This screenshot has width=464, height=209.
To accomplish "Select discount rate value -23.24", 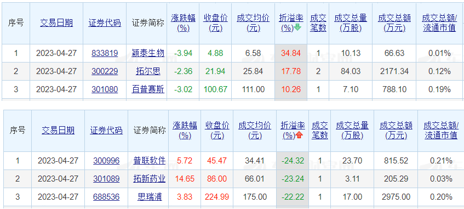I will point(293,179).
